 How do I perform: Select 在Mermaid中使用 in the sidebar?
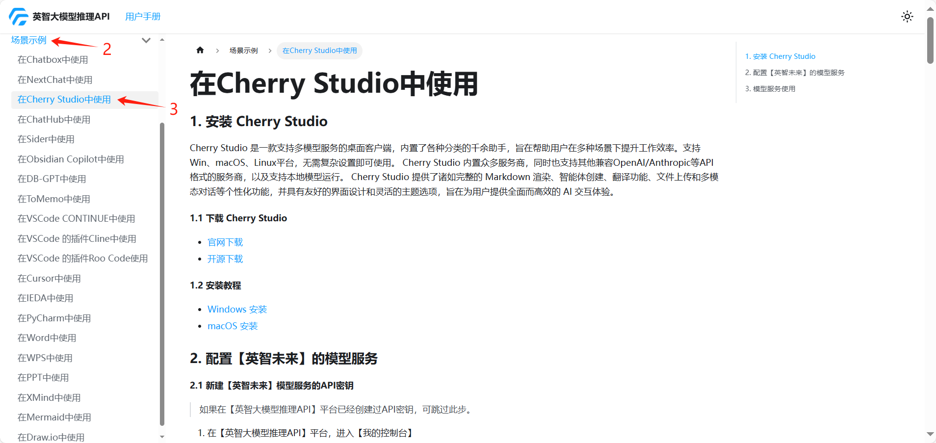(54, 417)
